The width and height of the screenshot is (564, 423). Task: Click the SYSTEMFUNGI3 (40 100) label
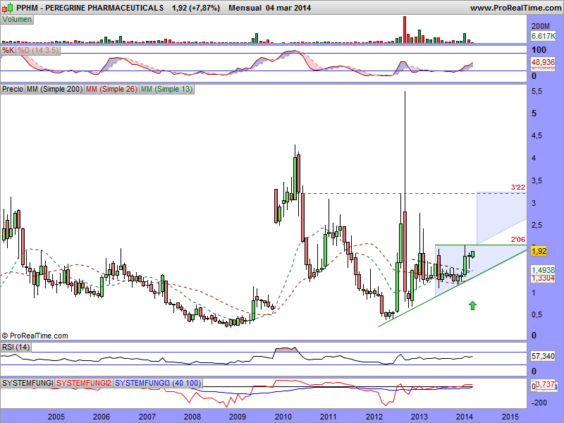point(158,383)
